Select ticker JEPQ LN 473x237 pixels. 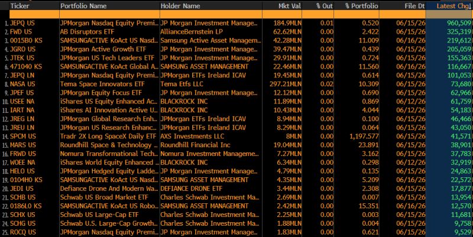pos(22,76)
